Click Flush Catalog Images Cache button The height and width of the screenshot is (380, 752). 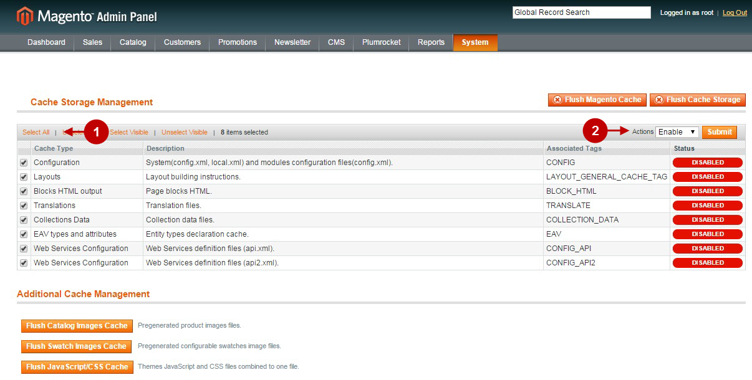pyautogui.click(x=77, y=325)
